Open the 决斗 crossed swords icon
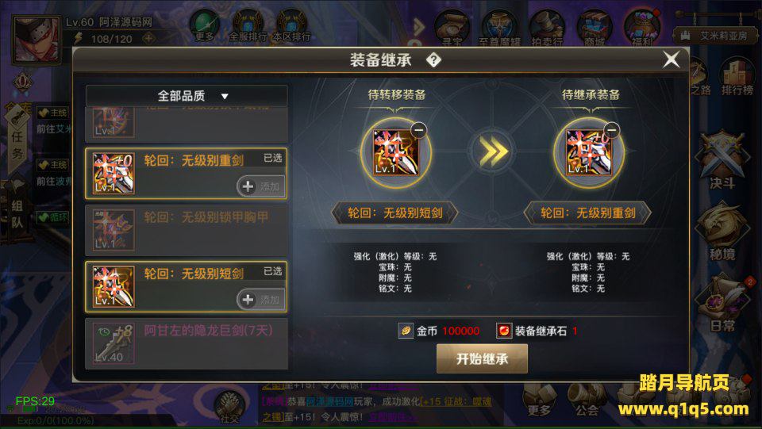Image resolution: width=762 pixels, height=429 pixels. click(722, 160)
